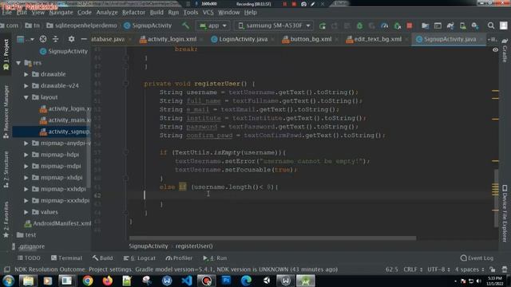Screen dimensions: 511x287
Task: Expand the drawable-v24 folder
Action: pos(26,86)
